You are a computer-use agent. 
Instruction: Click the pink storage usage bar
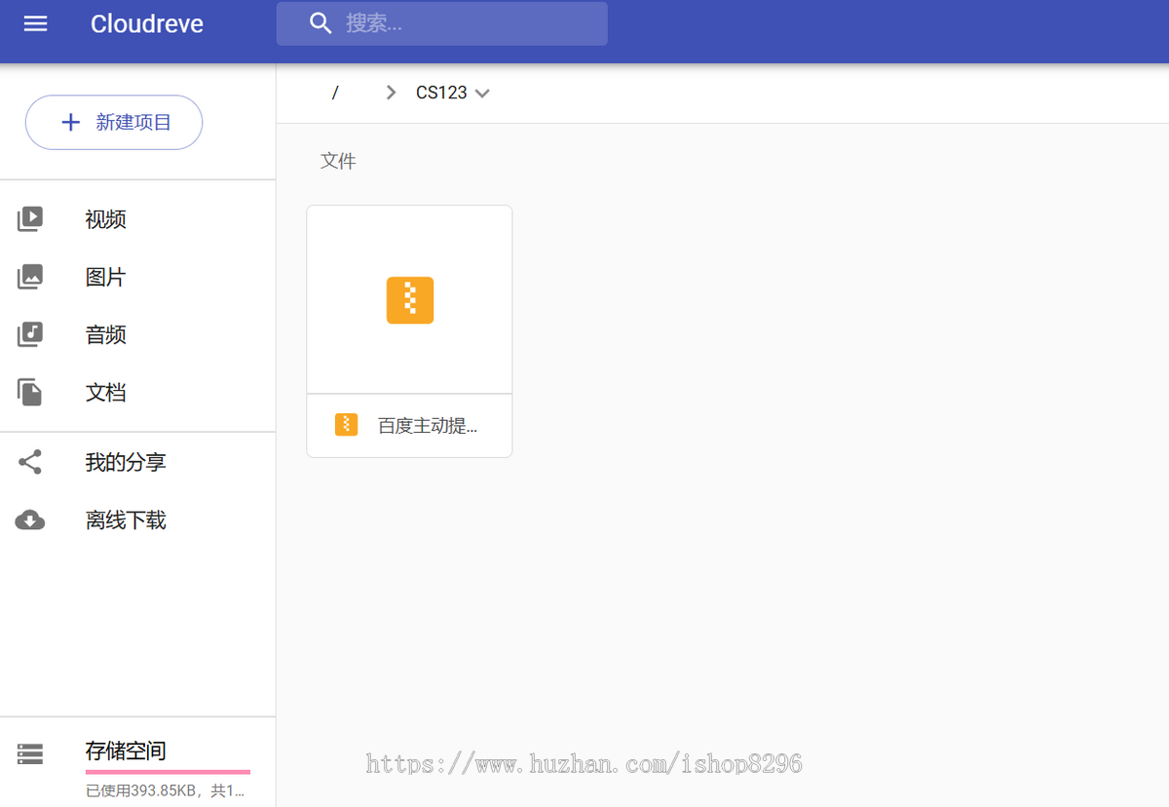click(168, 772)
